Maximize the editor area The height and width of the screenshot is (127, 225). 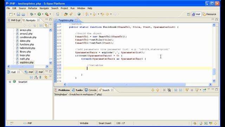pyautogui.click(x=217, y=19)
